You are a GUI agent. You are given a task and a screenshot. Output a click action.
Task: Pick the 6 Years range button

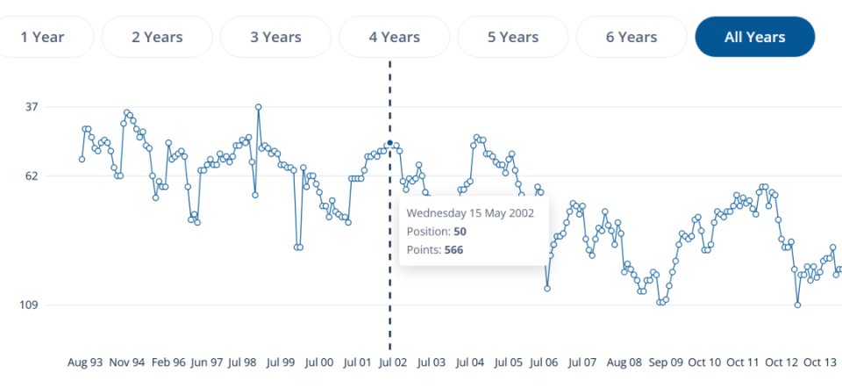point(632,37)
